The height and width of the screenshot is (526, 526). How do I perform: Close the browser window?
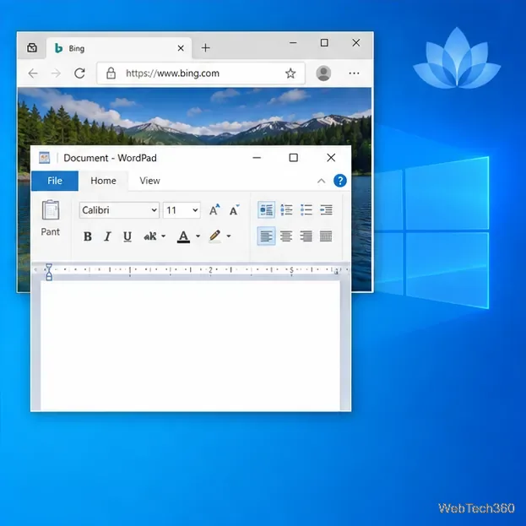pyautogui.click(x=356, y=43)
